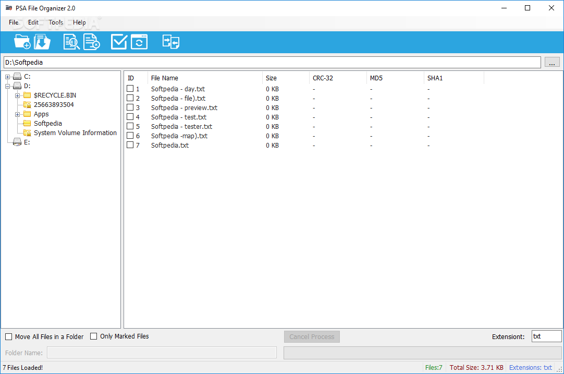Click the Extension input field containing txt

tap(546, 336)
